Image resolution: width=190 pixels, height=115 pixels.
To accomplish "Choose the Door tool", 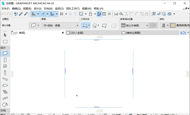I will pos(5,60).
